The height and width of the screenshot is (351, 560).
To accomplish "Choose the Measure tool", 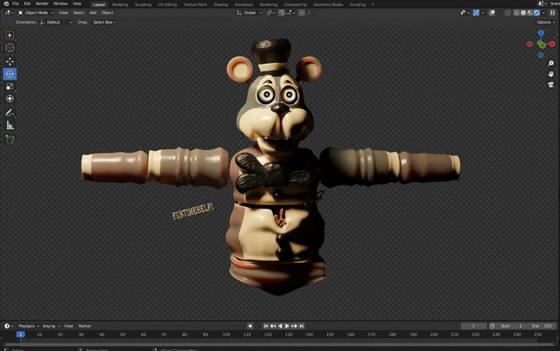I will 9,125.
